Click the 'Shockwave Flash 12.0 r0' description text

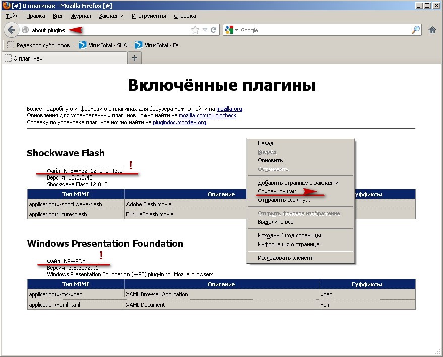(x=77, y=184)
